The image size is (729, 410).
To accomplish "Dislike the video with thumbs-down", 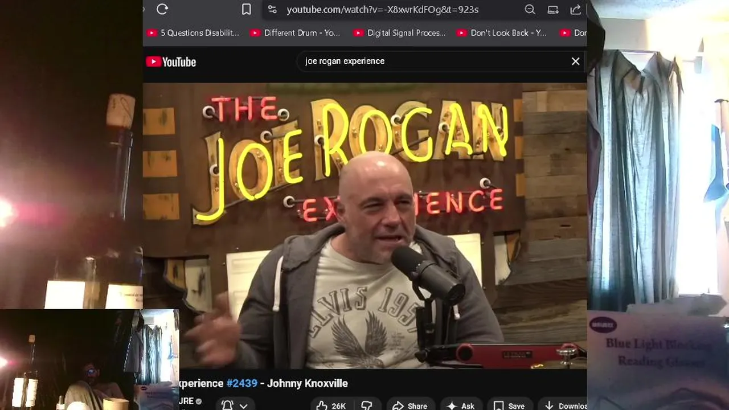I will tap(367, 405).
